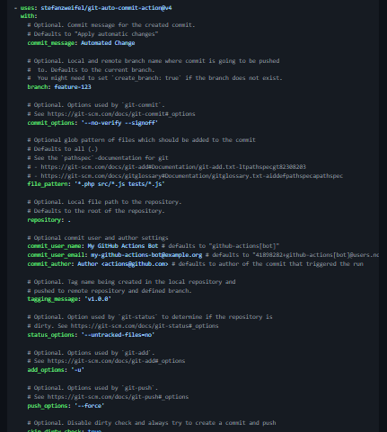Click the commit_options value '--no-verify --signoff'
Image resolution: width=387 pixels, height=432 pixels.
119,123
